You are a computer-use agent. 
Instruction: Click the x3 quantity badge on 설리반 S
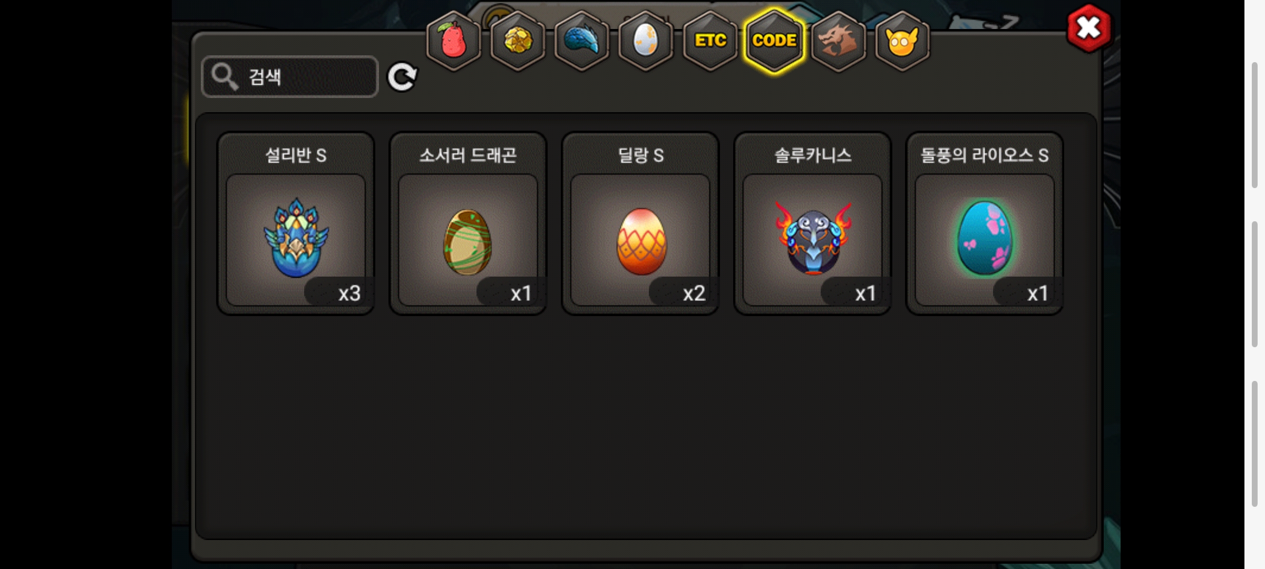point(339,292)
